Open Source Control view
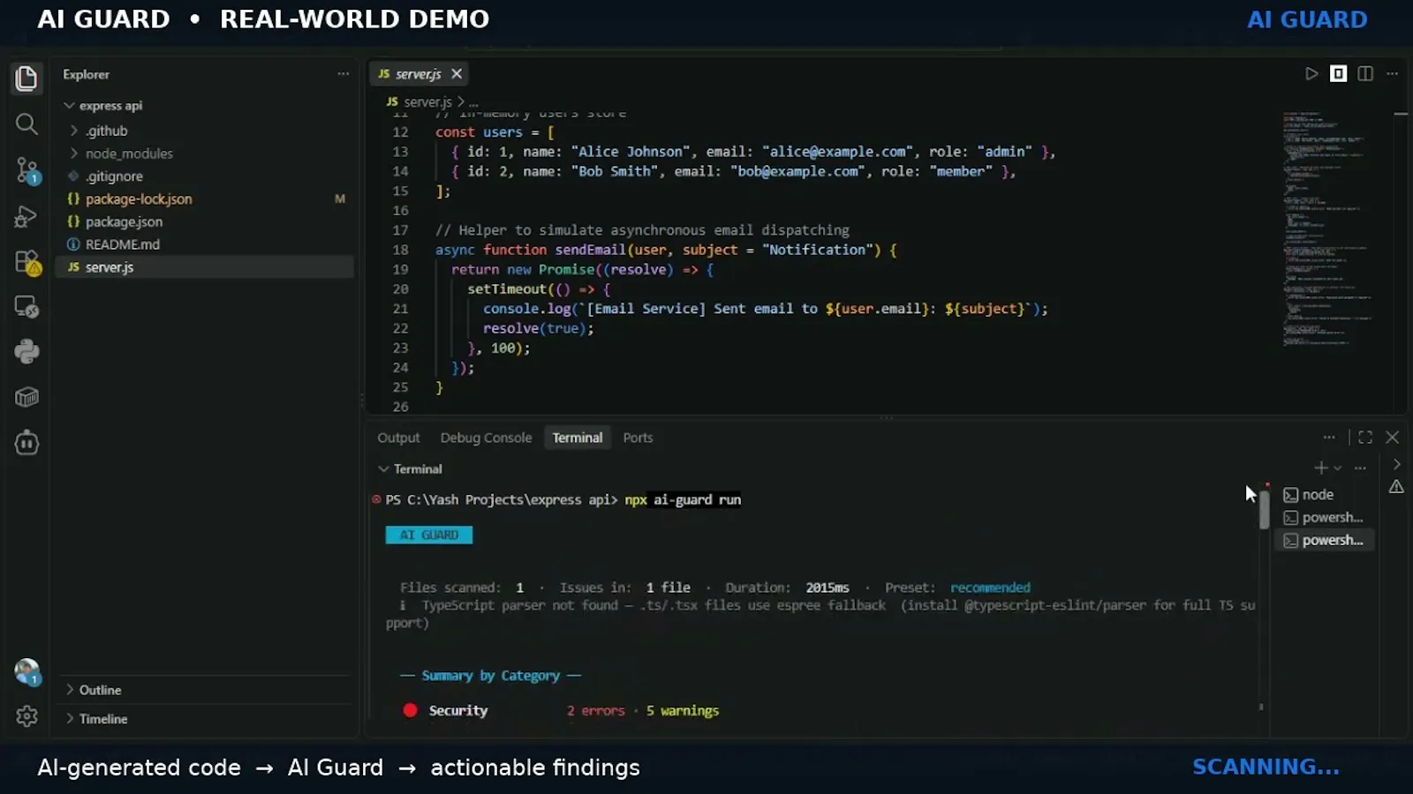 point(26,170)
